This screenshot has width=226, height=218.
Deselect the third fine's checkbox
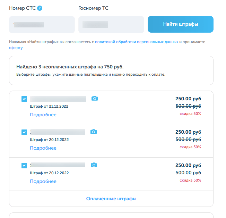click(x=24, y=166)
